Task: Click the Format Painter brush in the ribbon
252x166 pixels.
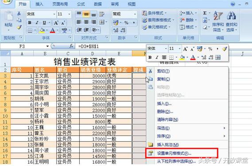Action: 19,27
